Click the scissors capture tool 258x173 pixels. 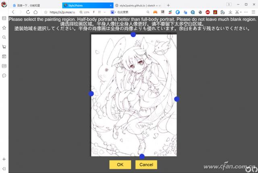coord(237,12)
